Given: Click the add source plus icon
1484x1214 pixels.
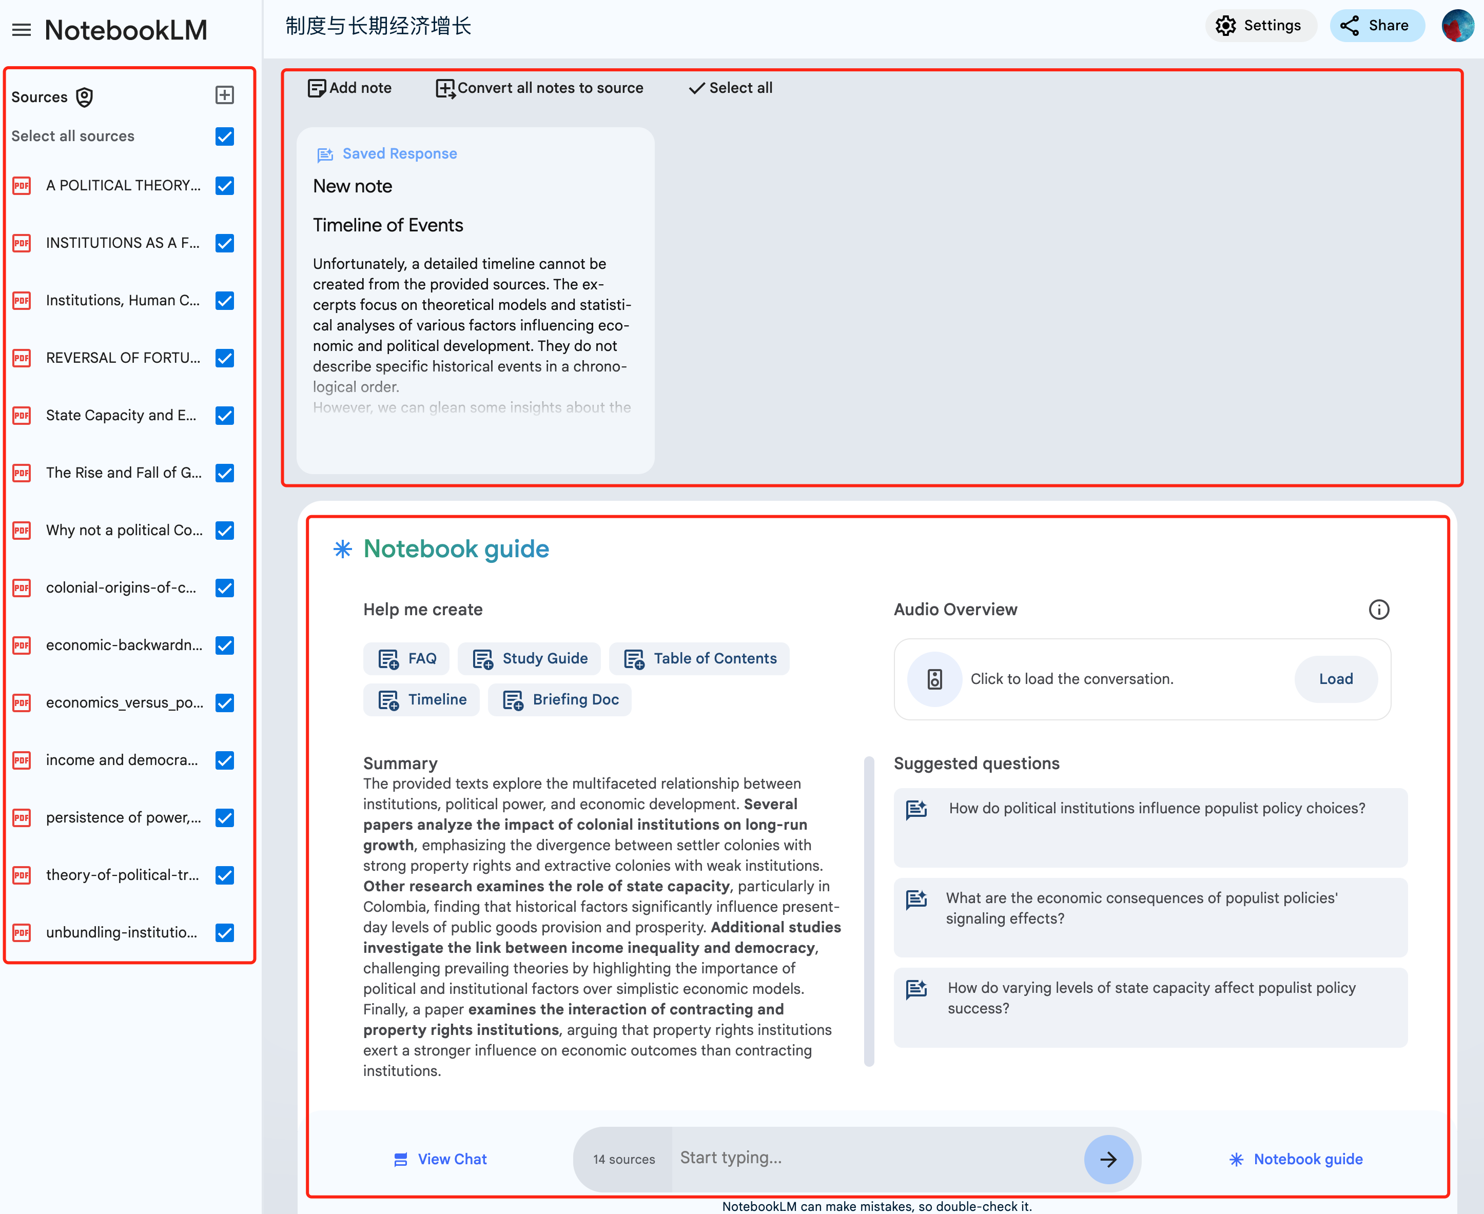Looking at the screenshot, I should (x=224, y=95).
